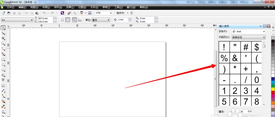The width and height of the screenshot is (275, 117).
Task: Open the units 毫米 dropdown
Action: click(109, 20)
